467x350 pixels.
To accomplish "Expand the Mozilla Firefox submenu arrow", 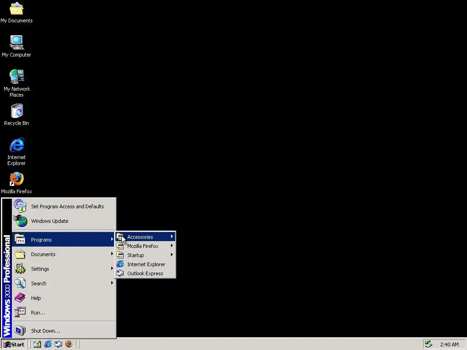I will click(x=172, y=246).
